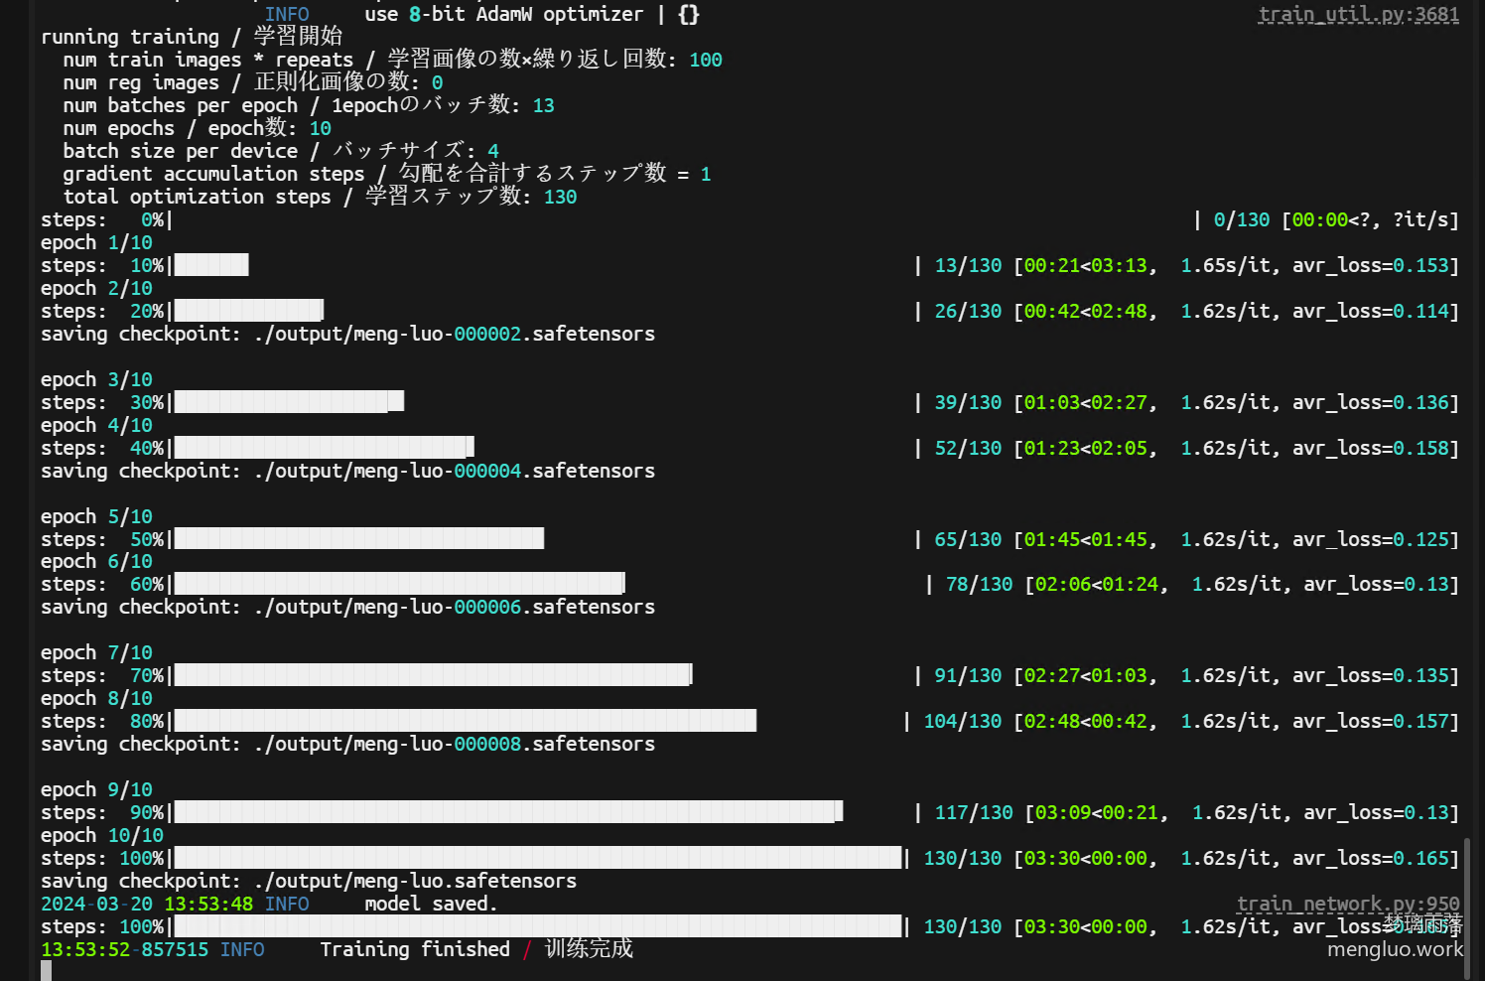Click 'use 8-bit AdamW optimizer' text

(x=503, y=14)
